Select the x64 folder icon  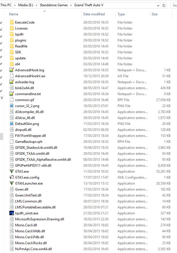(12, 64)
